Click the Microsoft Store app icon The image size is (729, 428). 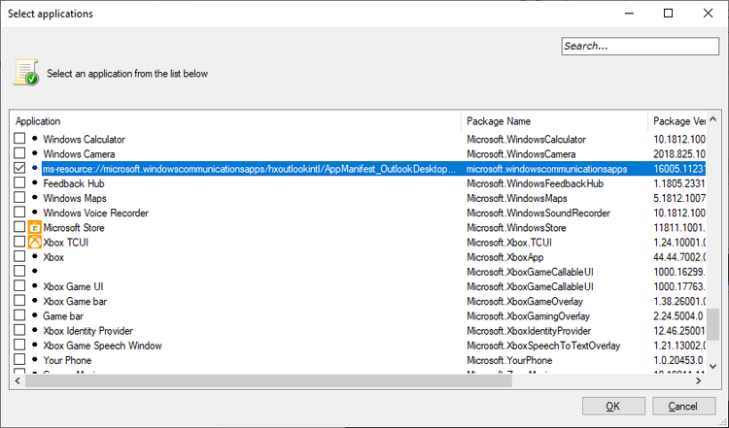pyautogui.click(x=35, y=228)
